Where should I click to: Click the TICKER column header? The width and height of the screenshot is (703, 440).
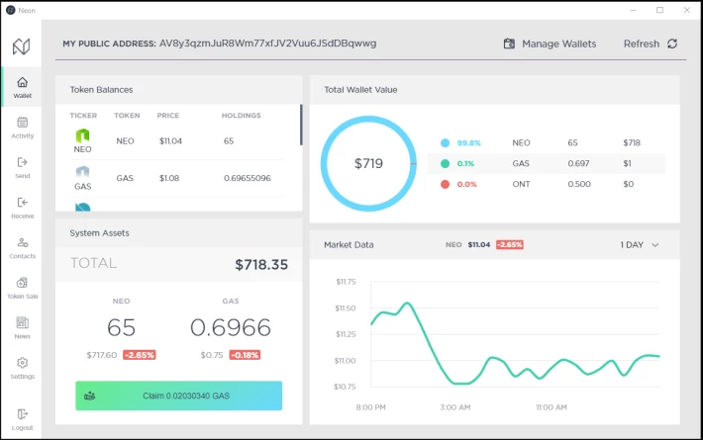pyautogui.click(x=83, y=115)
